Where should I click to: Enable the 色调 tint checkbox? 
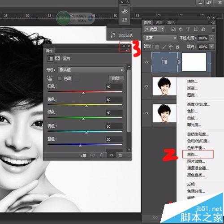60,78
